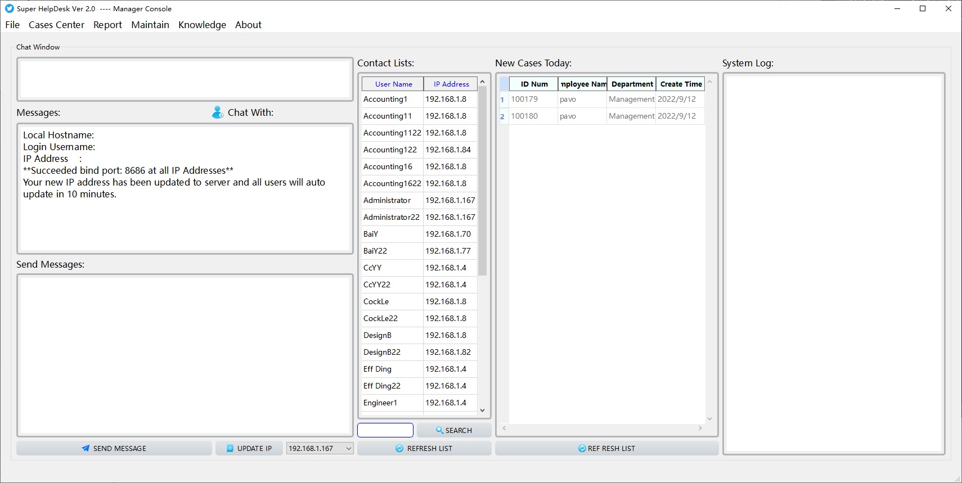This screenshot has width=962, height=483.
Task: Click the refresh icon under Contact Lists
Action: (x=399, y=448)
